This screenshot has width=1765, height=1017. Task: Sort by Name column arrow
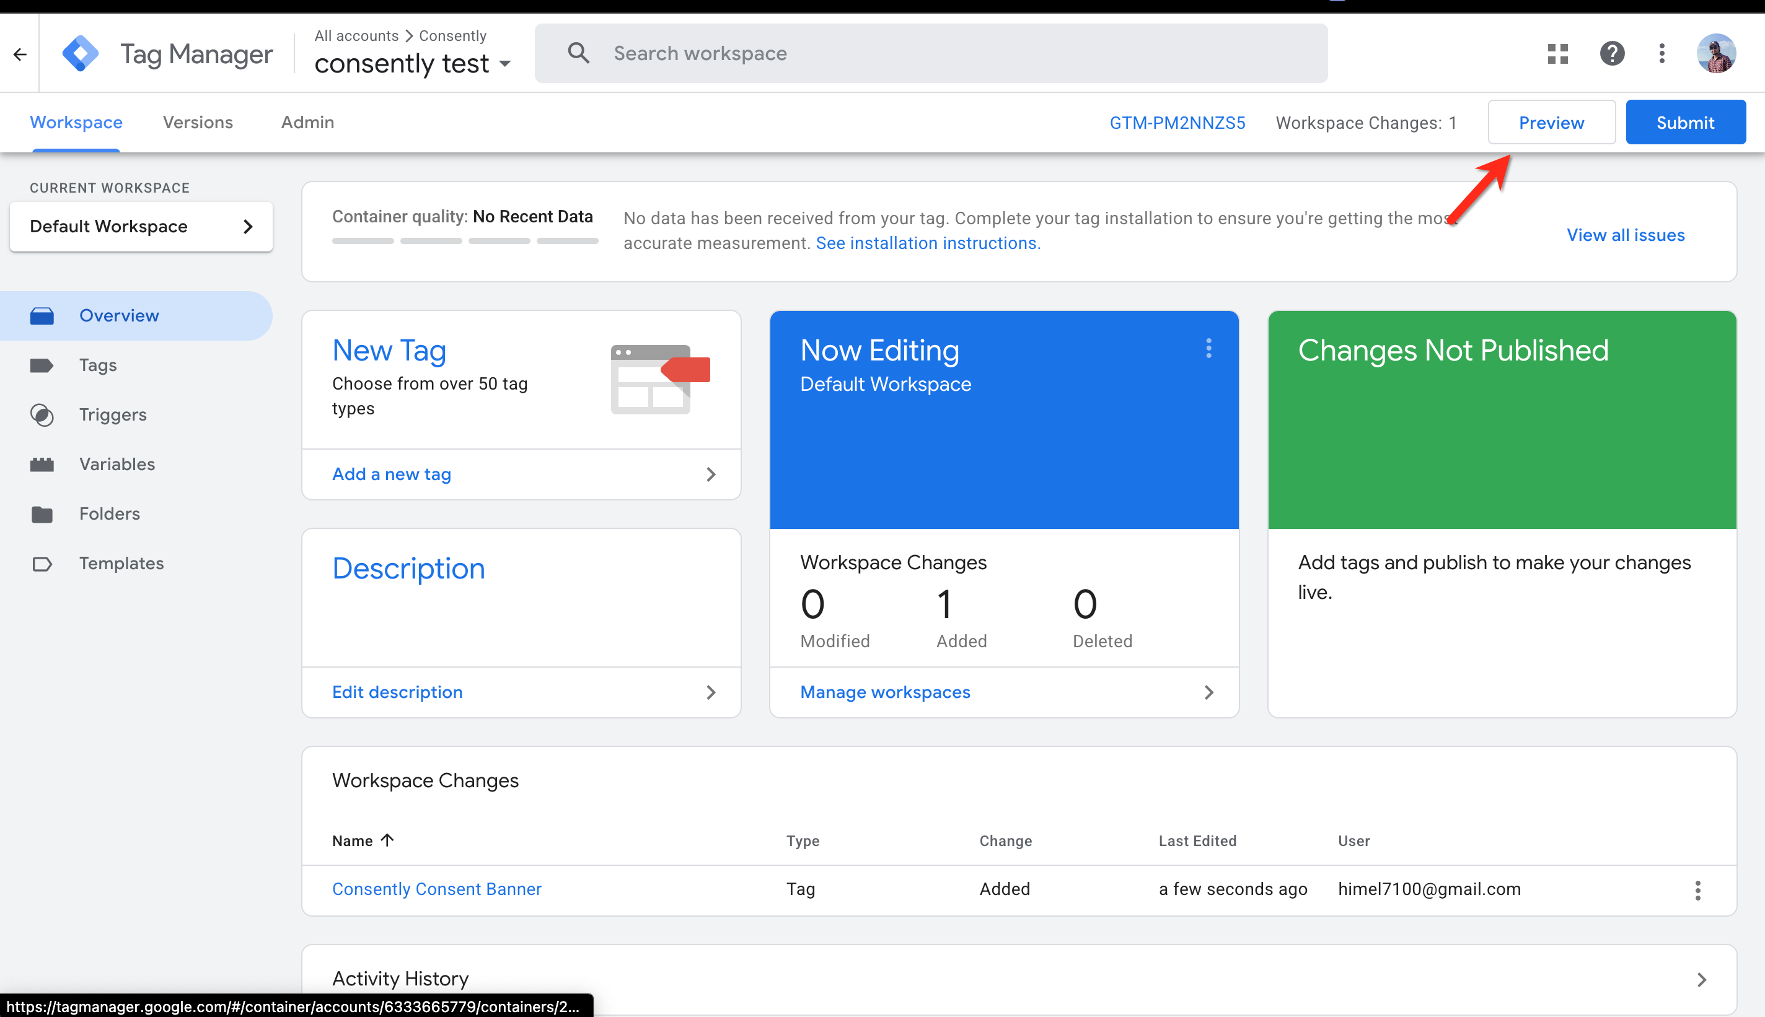[388, 840]
